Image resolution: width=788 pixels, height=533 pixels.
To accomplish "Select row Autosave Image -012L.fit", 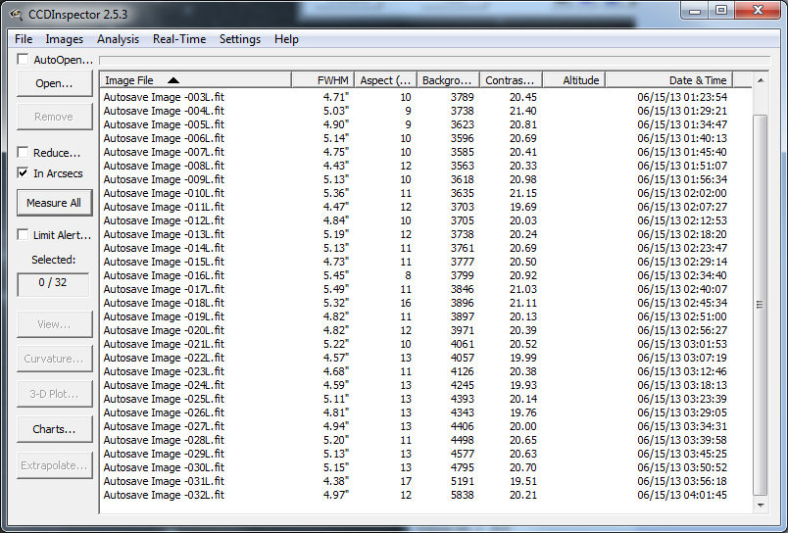I will tap(425, 220).
